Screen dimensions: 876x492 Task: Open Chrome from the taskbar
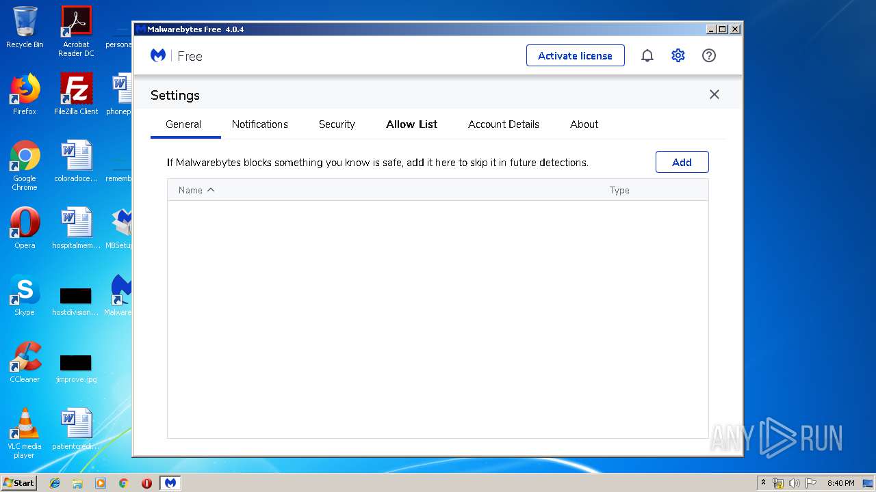click(124, 483)
